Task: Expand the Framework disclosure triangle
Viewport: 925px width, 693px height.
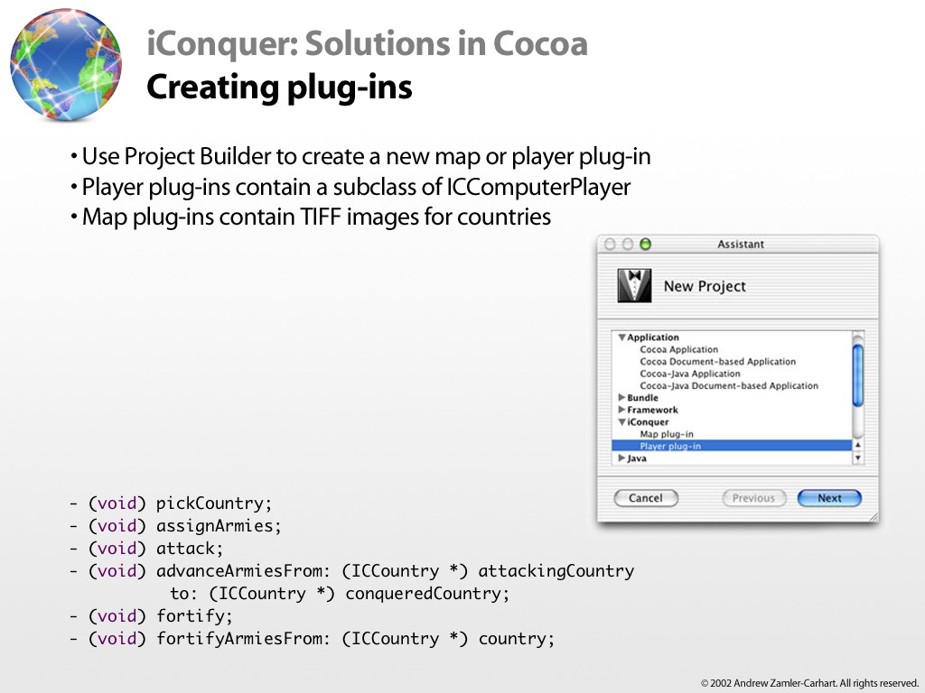Action: click(x=621, y=410)
